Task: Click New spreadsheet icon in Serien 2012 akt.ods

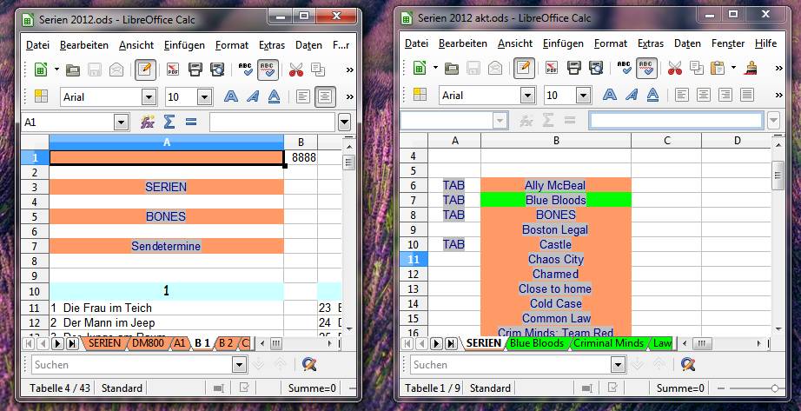Action: pyautogui.click(x=419, y=68)
